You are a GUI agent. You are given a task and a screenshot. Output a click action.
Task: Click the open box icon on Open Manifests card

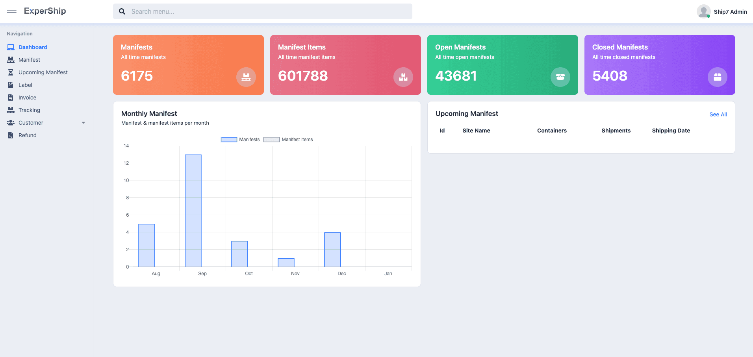point(560,77)
